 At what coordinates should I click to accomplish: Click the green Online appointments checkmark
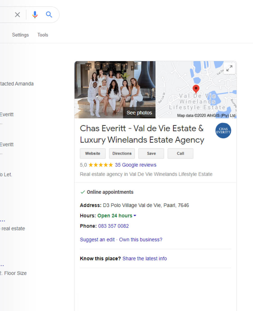pyautogui.click(x=83, y=192)
